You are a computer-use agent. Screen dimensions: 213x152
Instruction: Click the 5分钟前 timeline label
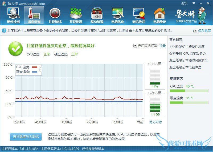coord(19,122)
